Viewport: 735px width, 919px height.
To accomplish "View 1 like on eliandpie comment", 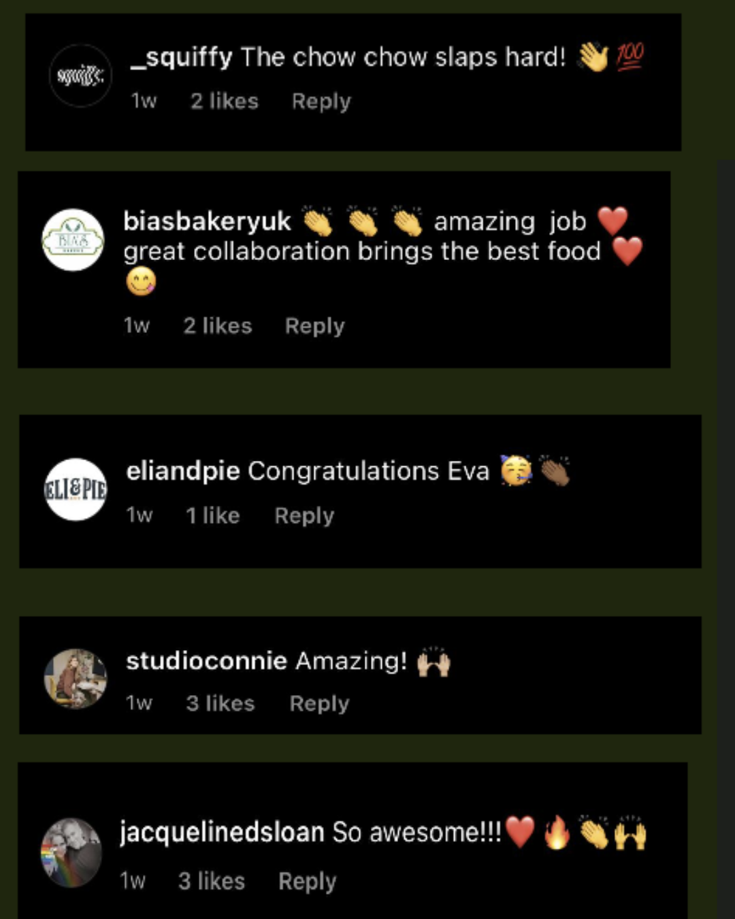I will [213, 516].
